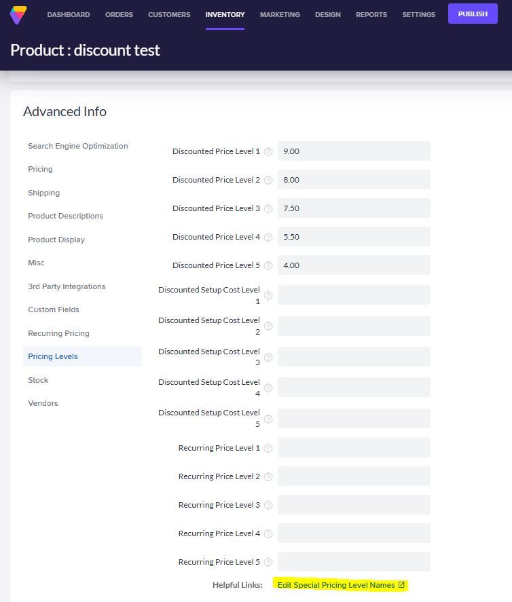The width and height of the screenshot is (512, 602).
Task: Open the Stock section
Action: point(38,380)
